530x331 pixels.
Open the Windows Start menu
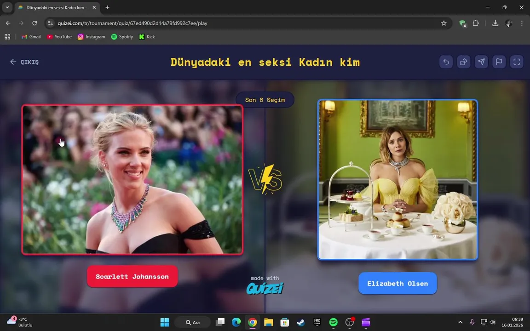point(165,322)
